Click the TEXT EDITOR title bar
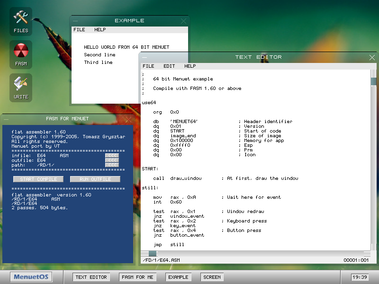 [258, 57]
